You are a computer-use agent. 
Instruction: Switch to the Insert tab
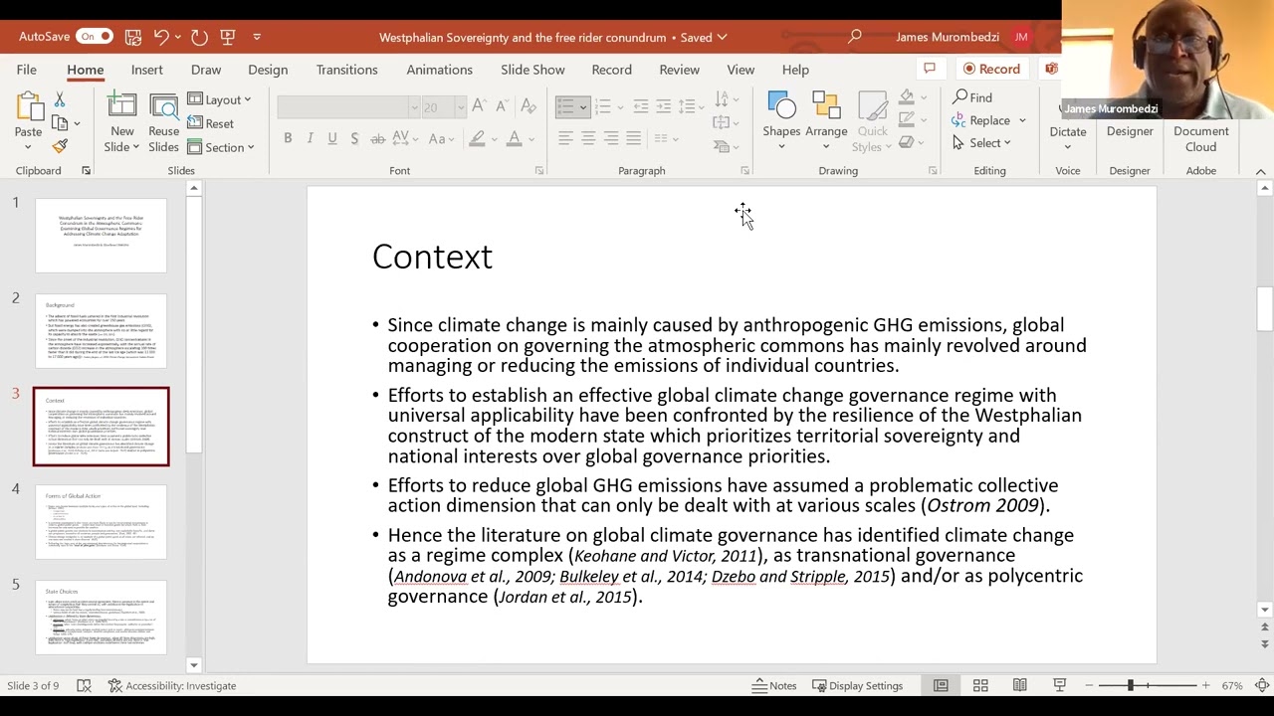[x=146, y=70]
